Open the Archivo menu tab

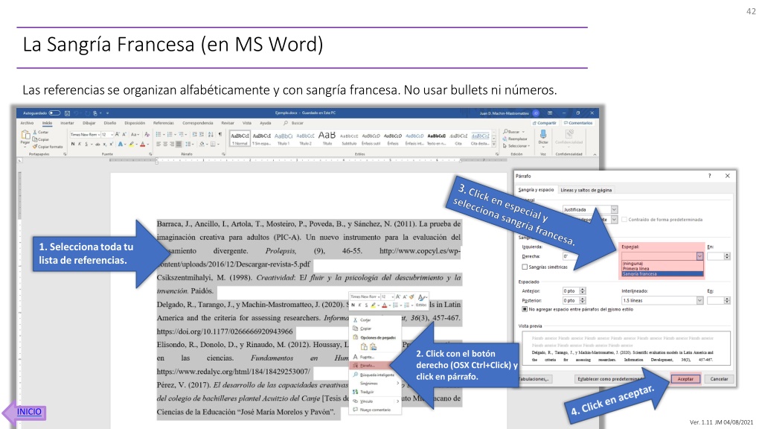click(28, 123)
